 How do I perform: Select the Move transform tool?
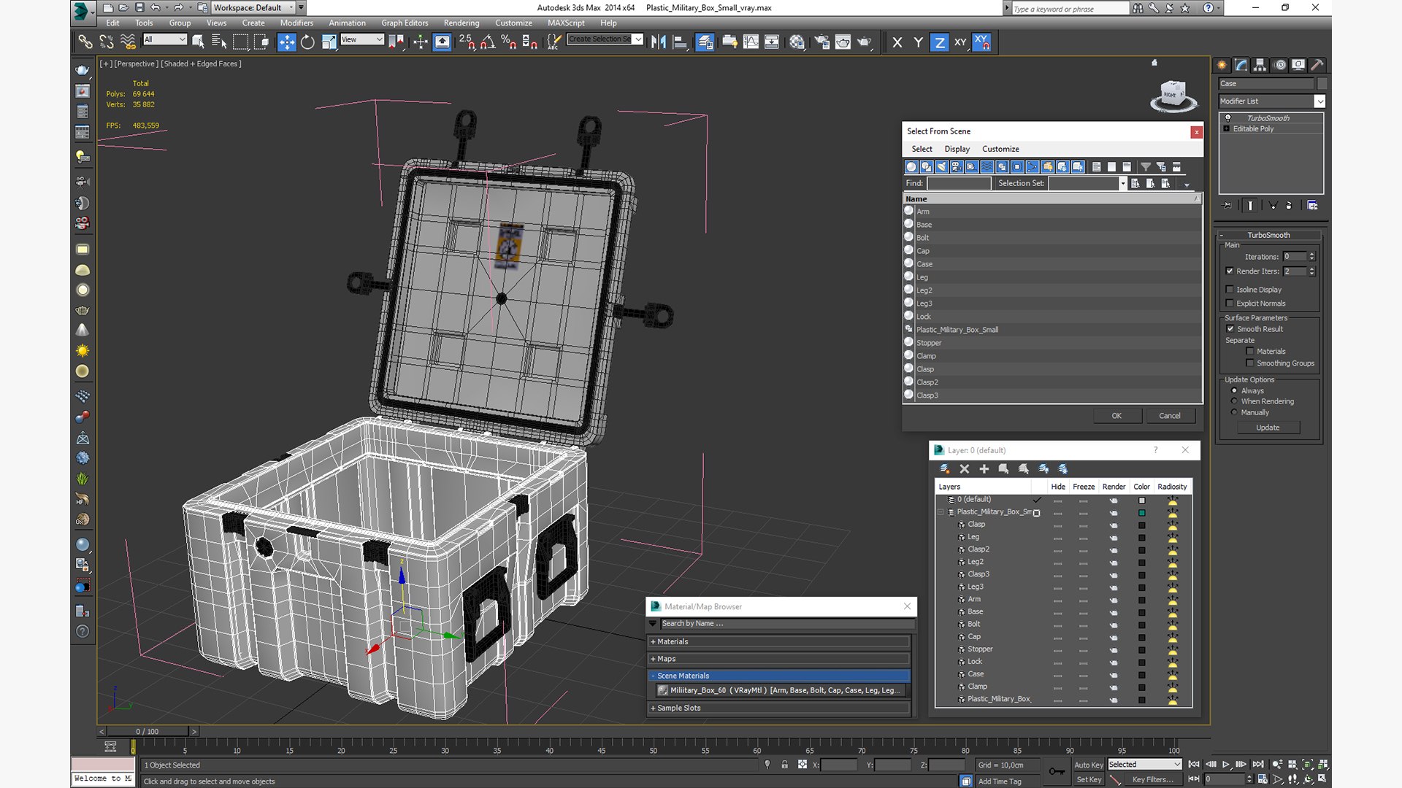coord(286,42)
